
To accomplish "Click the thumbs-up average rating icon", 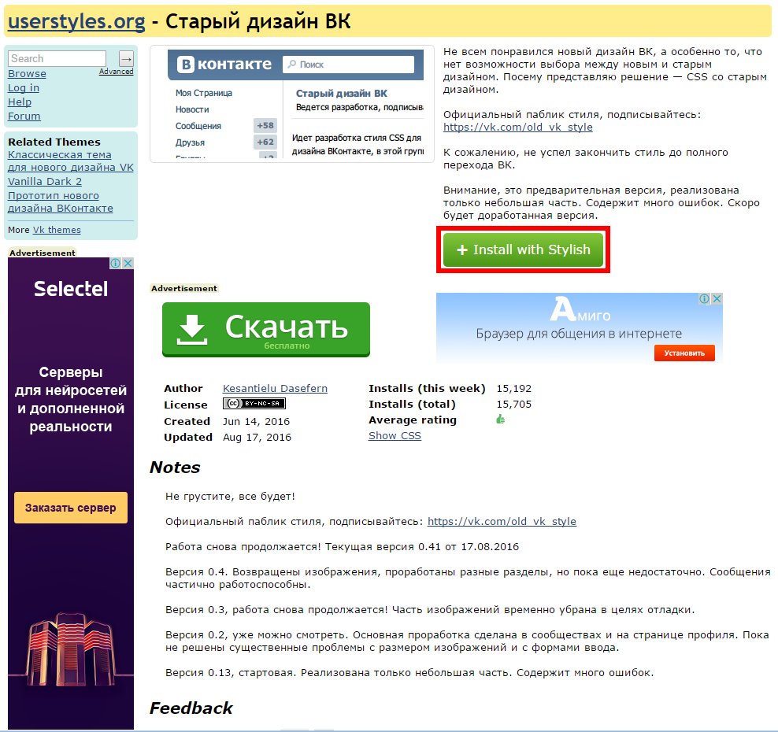I will [x=501, y=420].
